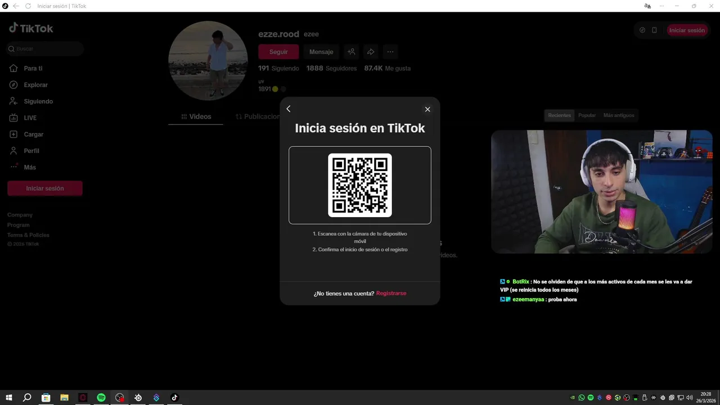Image resolution: width=720 pixels, height=405 pixels.
Task: Click the ezze.rood username heading
Action: (278, 34)
